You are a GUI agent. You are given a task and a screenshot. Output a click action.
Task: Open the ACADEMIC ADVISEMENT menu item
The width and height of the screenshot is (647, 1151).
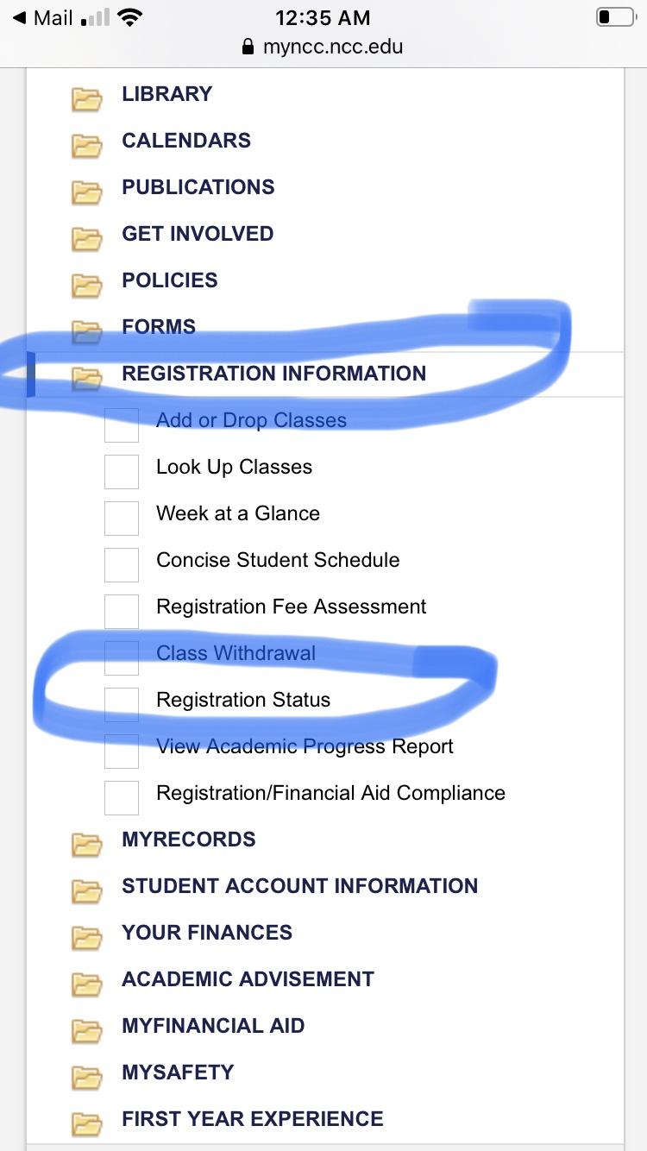(248, 979)
